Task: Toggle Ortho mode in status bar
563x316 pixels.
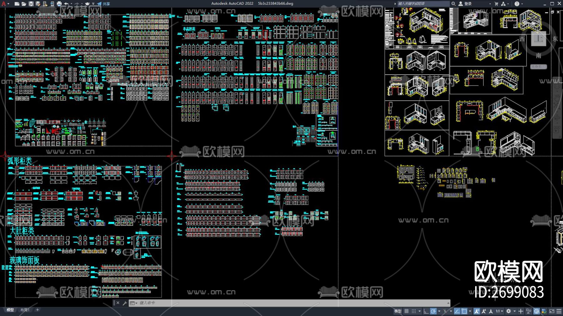Action: 426,311
